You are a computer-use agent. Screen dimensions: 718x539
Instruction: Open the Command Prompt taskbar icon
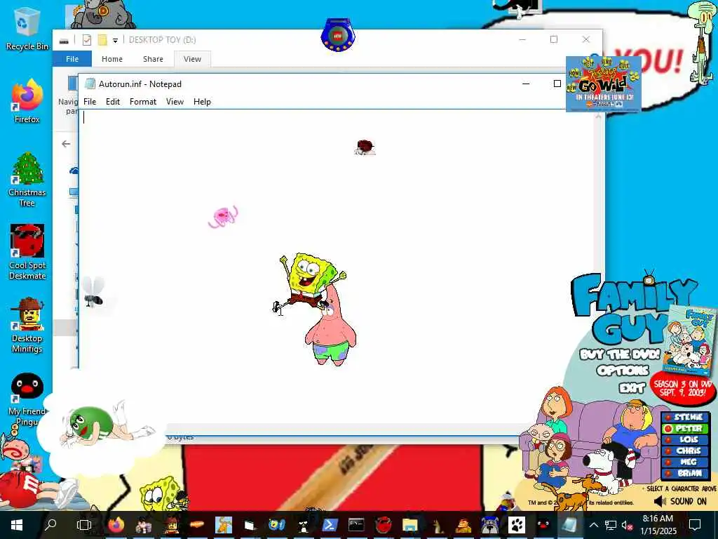356,525
